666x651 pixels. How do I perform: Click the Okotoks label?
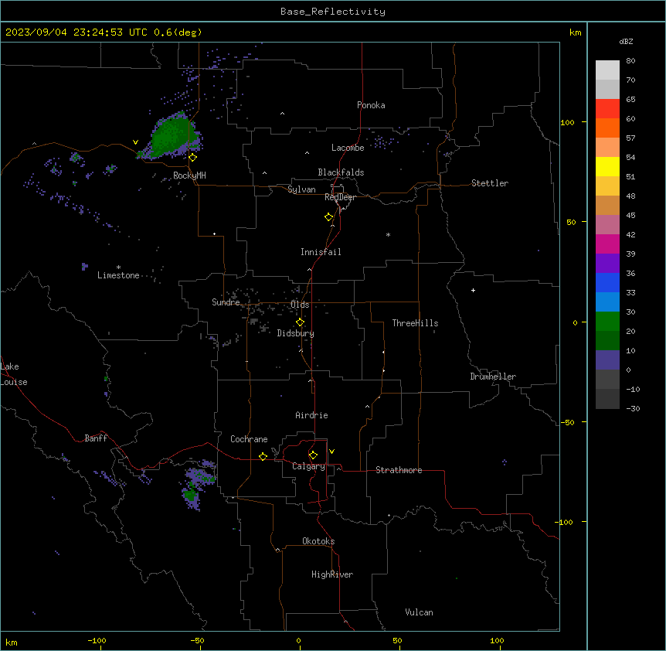[318, 541]
